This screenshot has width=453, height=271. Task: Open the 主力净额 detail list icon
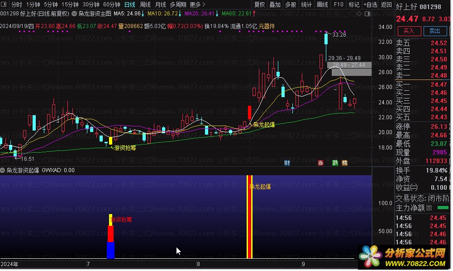tap(429, 208)
